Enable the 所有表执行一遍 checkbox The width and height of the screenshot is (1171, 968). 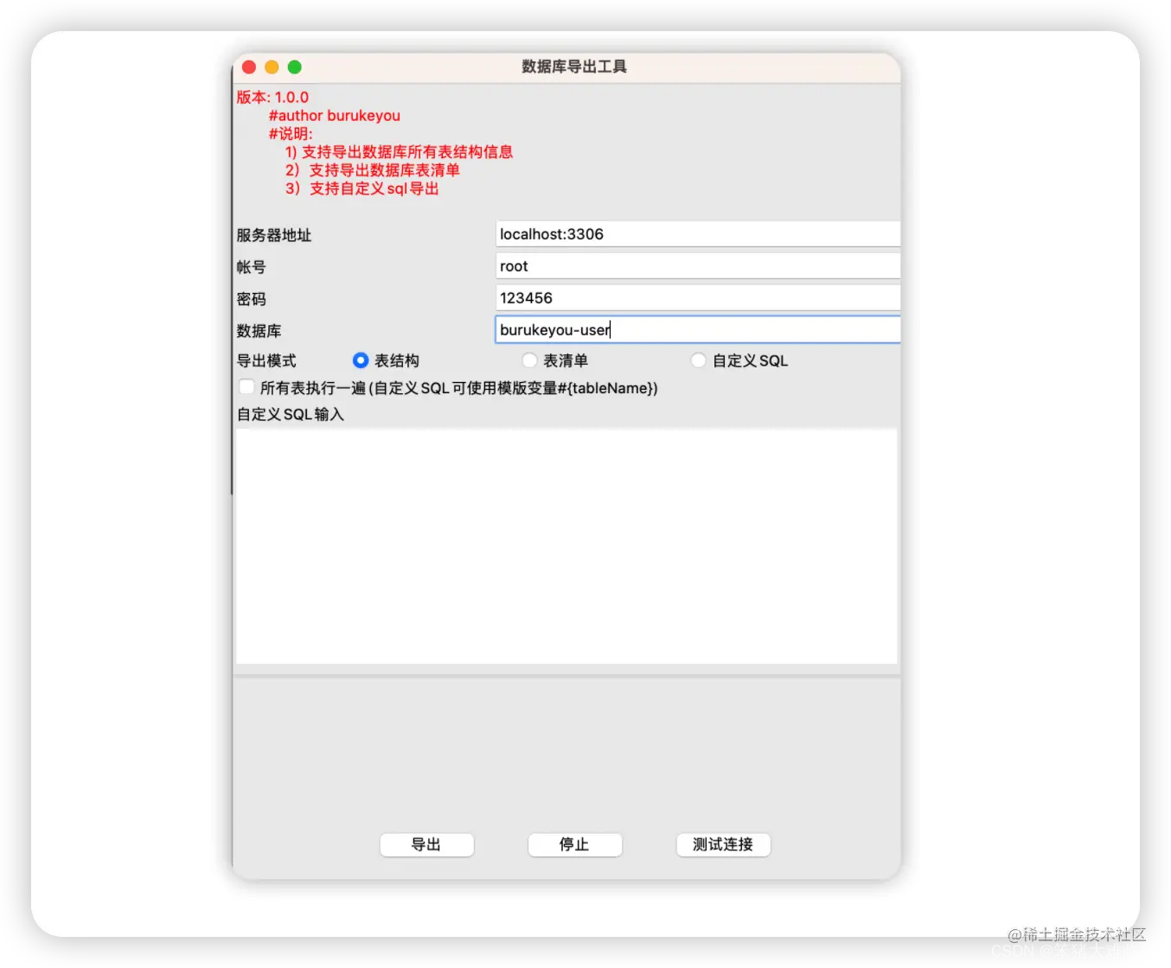pyautogui.click(x=246, y=387)
